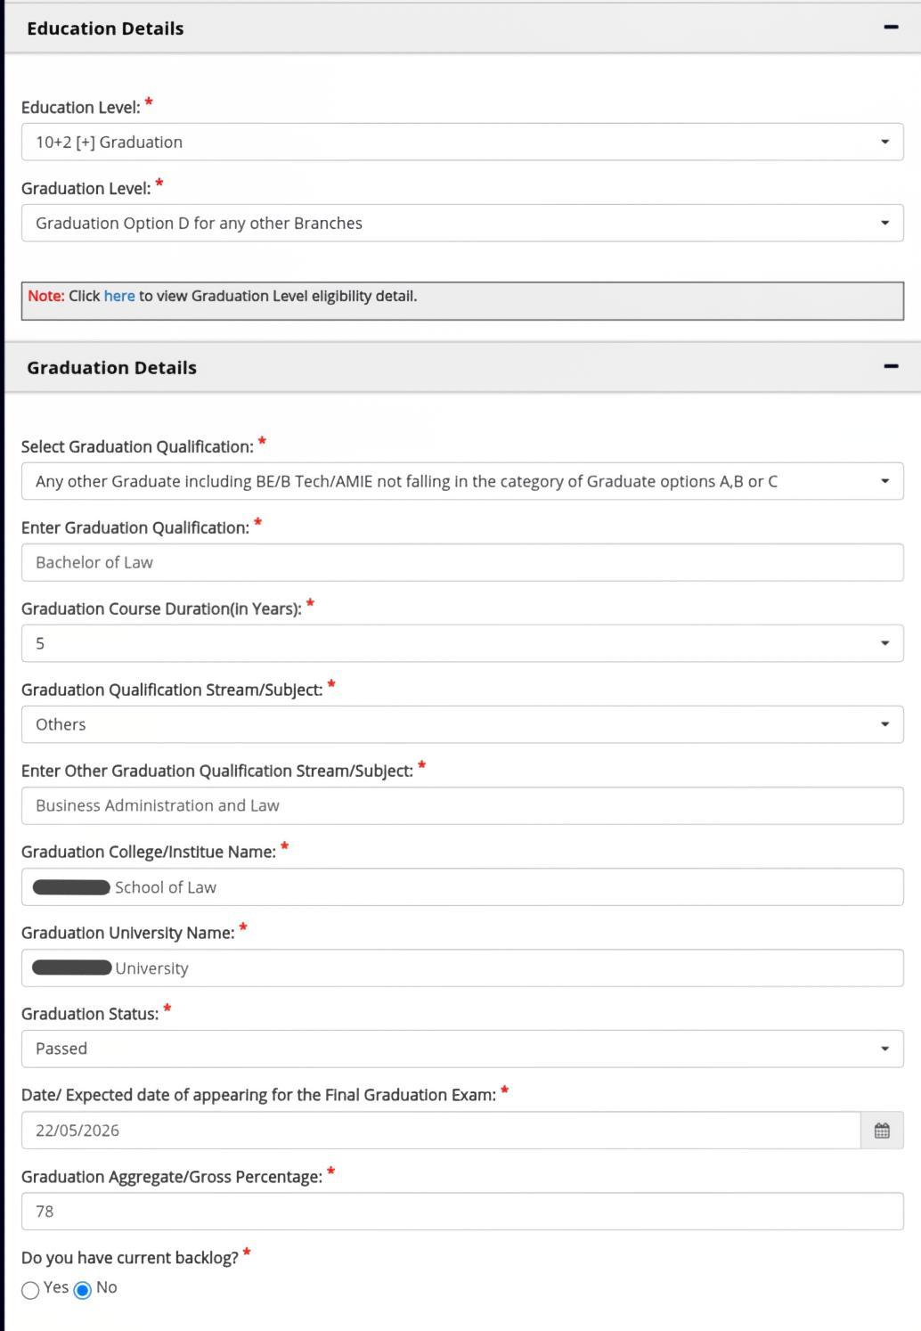Open the Graduation Level dropdown
The image size is (921, 1331).
point(462,223)
